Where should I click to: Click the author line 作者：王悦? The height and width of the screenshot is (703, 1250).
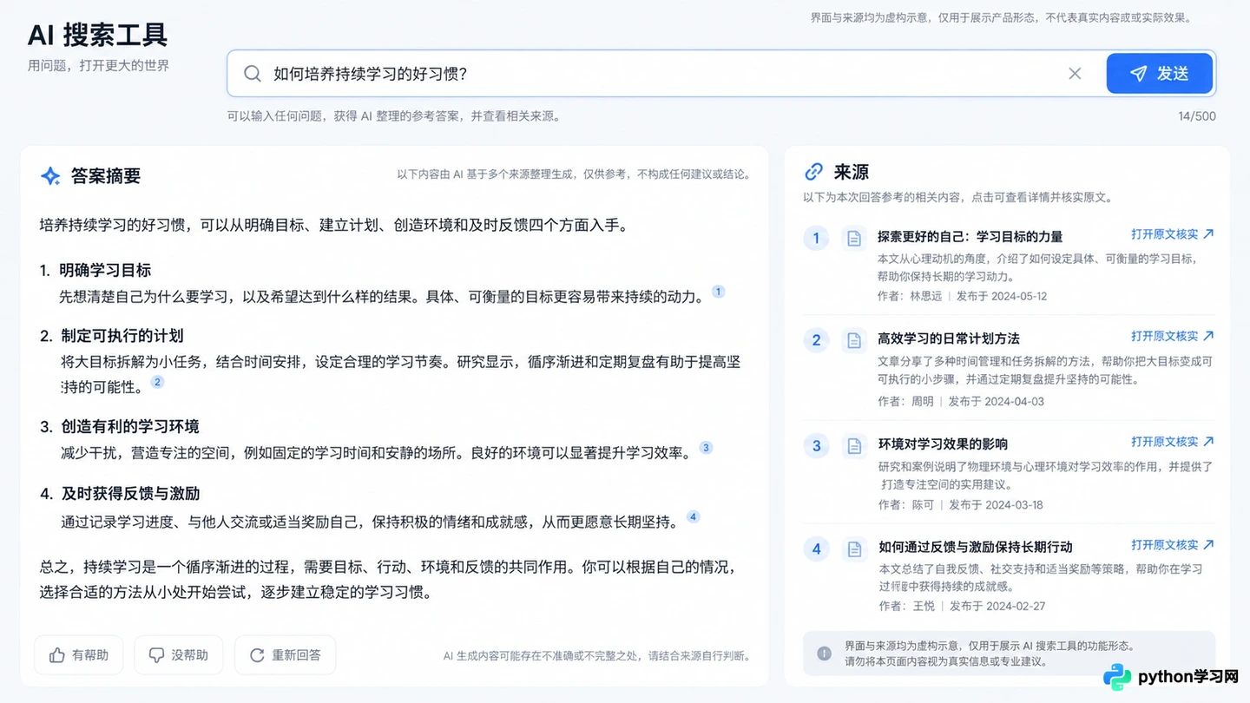[907, 606]
